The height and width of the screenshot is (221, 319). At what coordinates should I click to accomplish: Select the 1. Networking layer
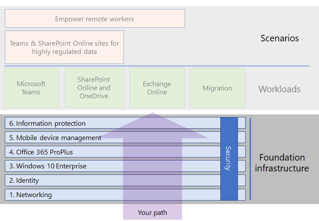tap(125, 194)
